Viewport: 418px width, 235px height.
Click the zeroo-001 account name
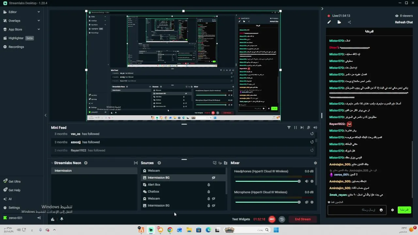tap(16, 218)
